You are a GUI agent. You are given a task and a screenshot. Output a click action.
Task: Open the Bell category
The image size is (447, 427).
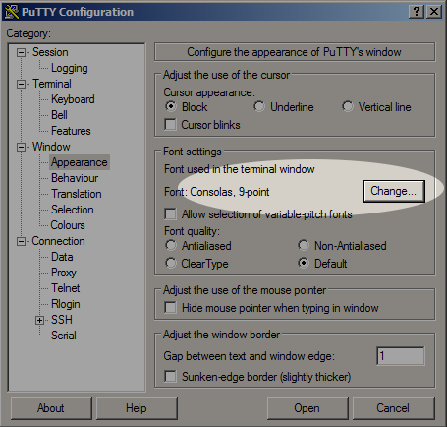59,115
